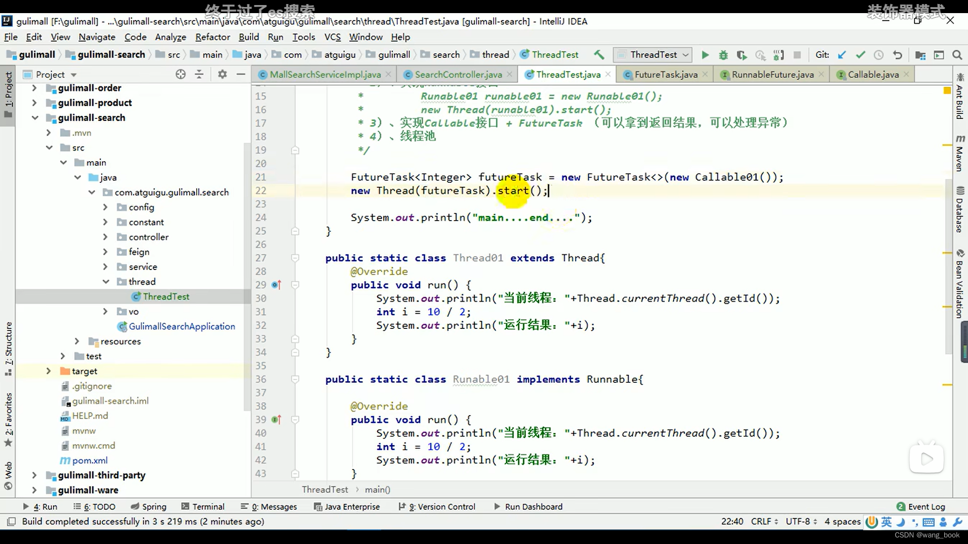968x544 pixels.
Task: Toggle tool window bars icon in status bar
Action: click(x=11, y=521)
